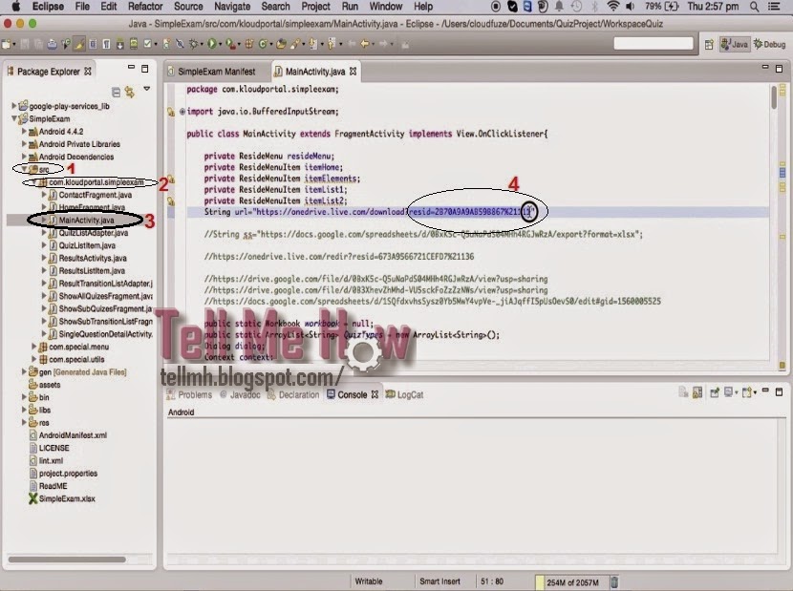Image resolution: width=793 pixels, height=591 pixels.
Task: Click the Debug bug toolbar icon
Action: pyautogui.click(x=193, y=45)
